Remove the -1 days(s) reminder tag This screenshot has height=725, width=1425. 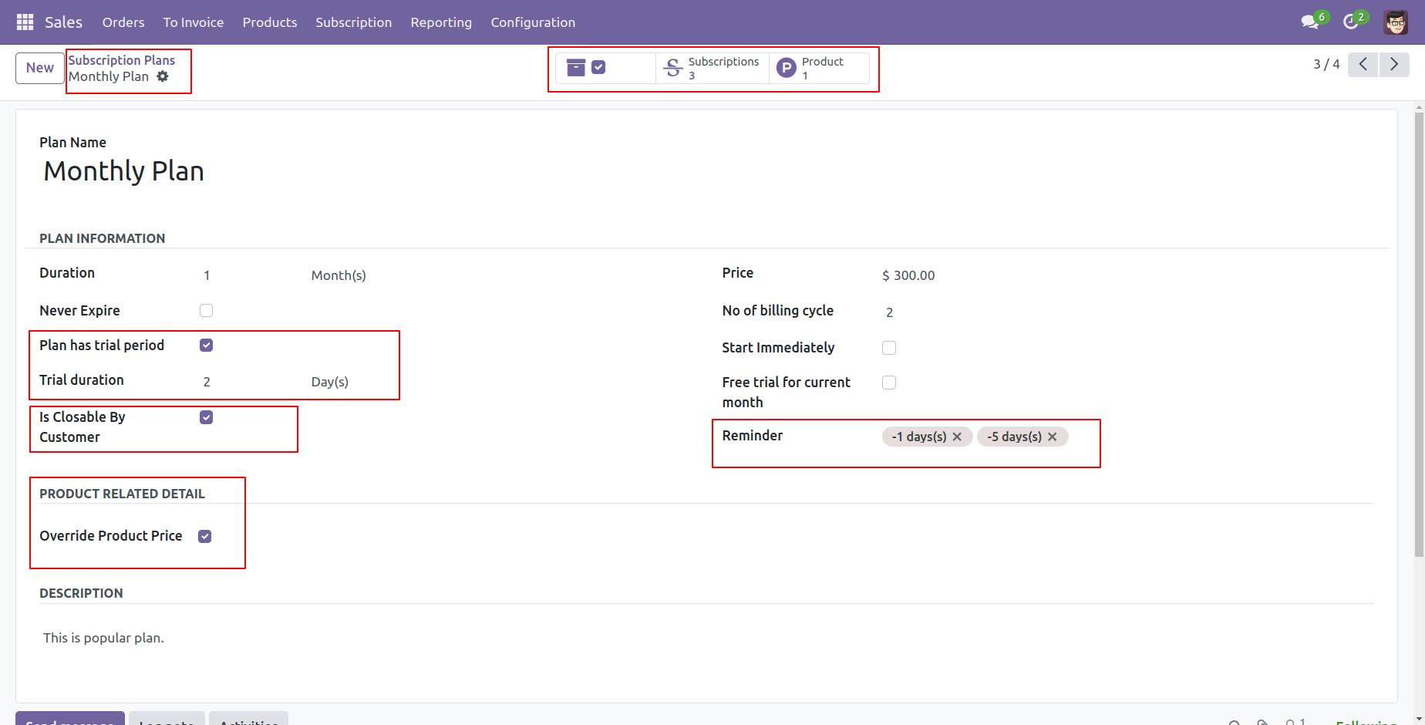click(x=957, y=437)
